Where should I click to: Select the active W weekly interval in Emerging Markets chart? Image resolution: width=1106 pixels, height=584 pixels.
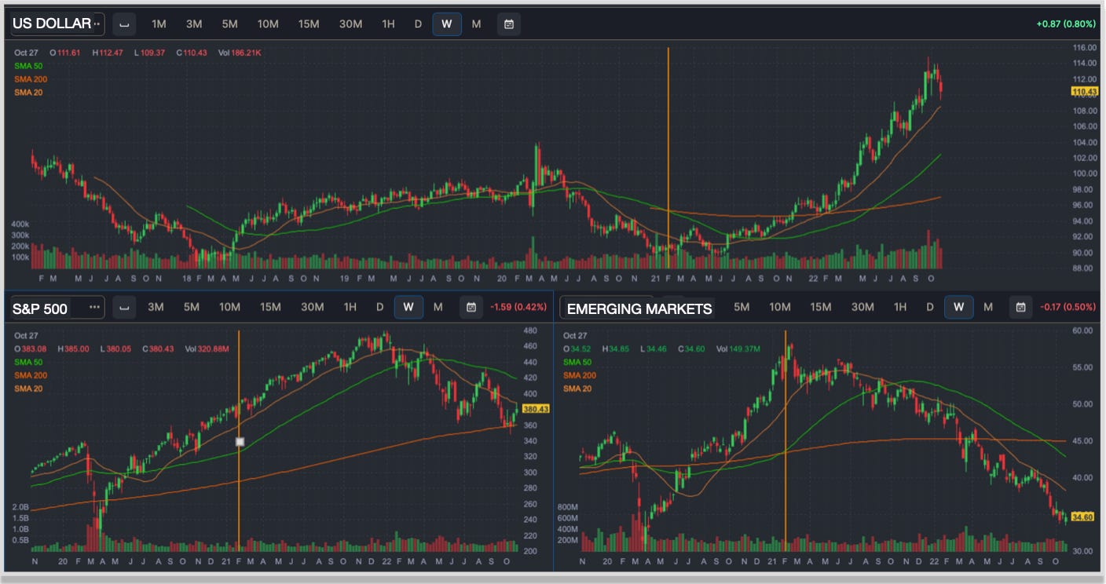959,307
